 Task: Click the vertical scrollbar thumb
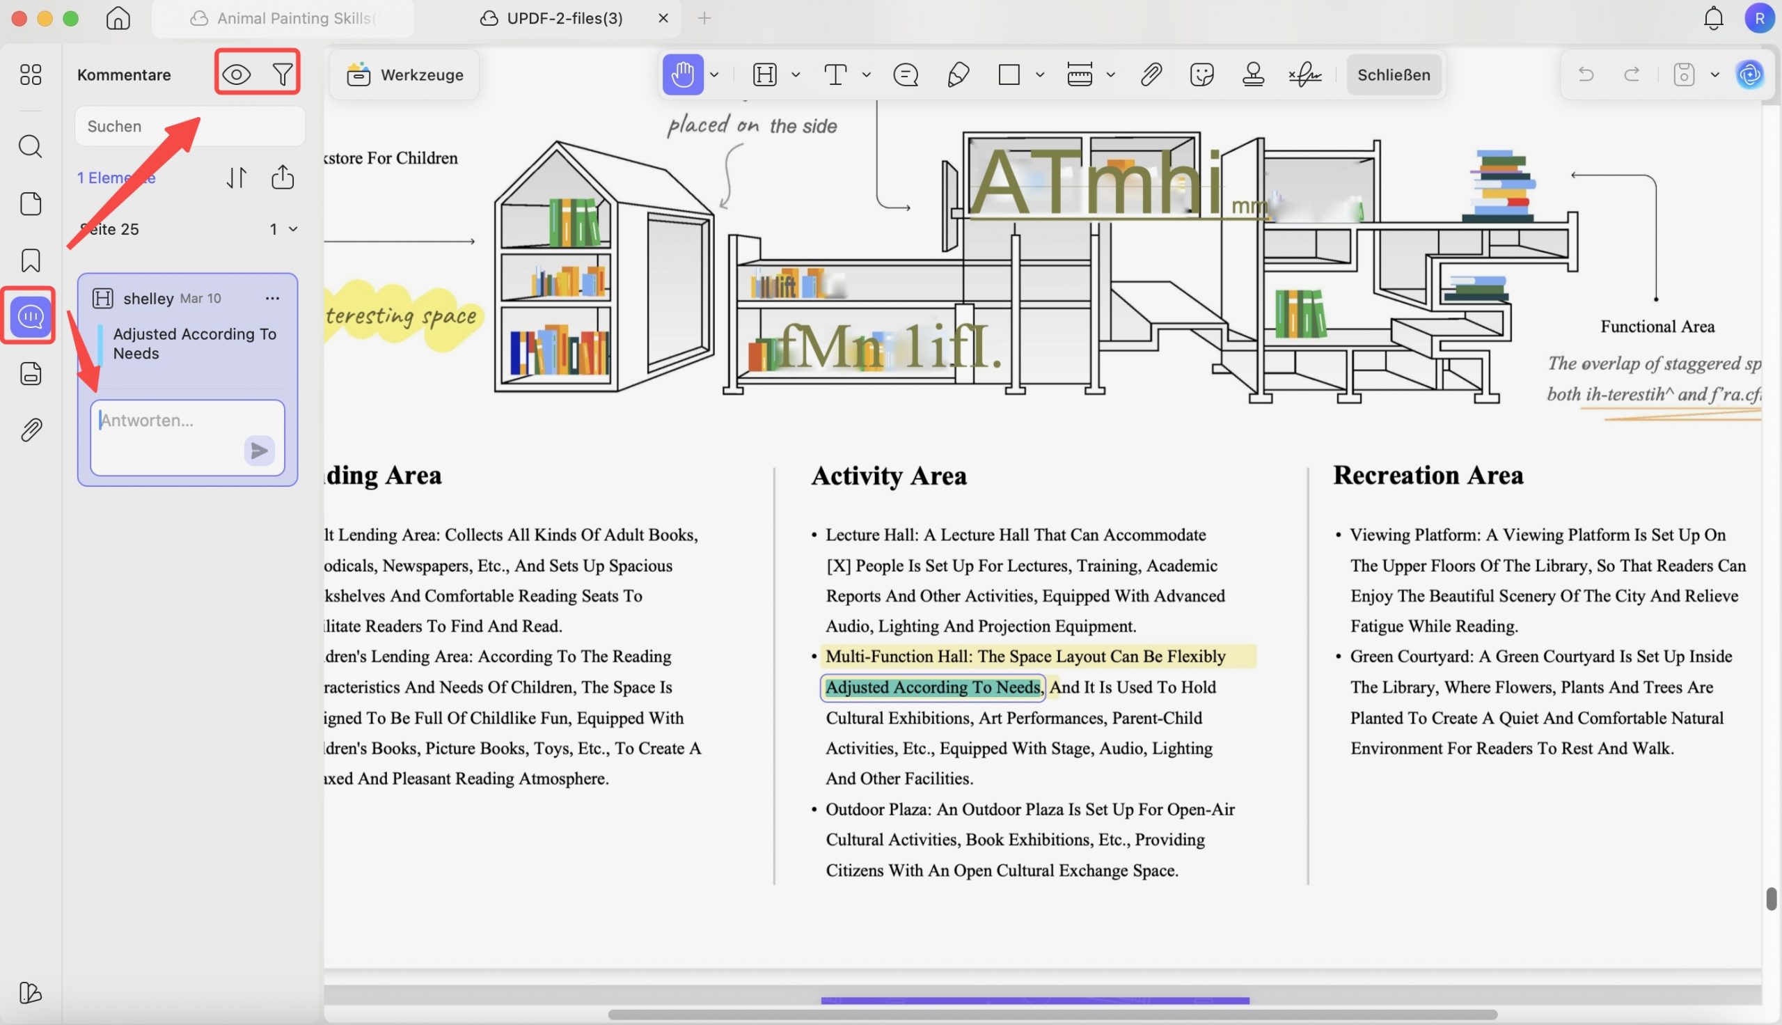point(1771,898)
